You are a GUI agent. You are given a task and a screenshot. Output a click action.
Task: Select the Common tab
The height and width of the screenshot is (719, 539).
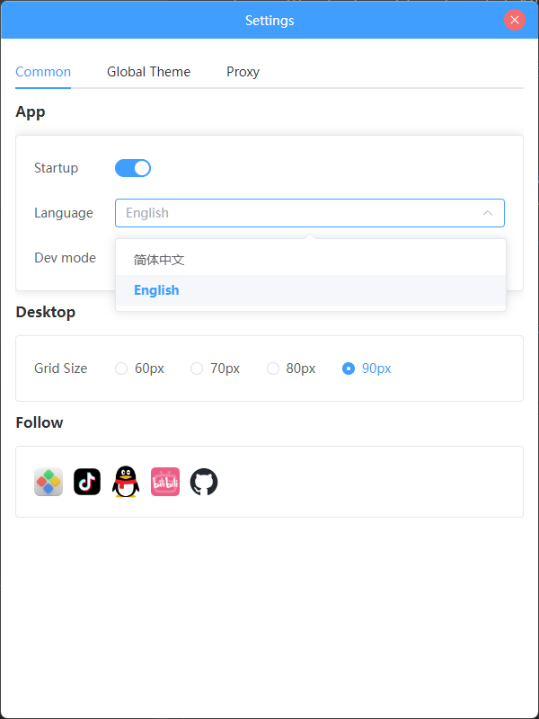43,72
